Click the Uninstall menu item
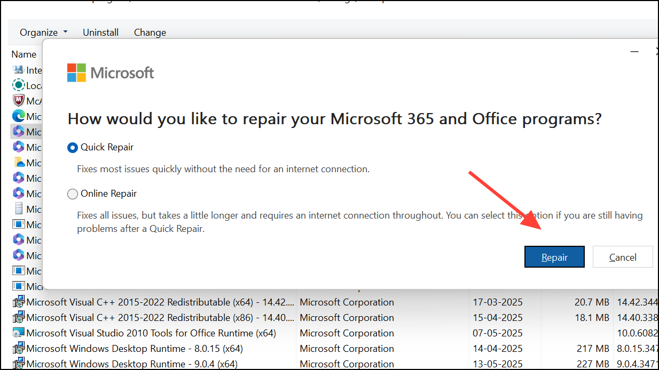The height and width of the screenshot is (370, 659). point(100,32)
